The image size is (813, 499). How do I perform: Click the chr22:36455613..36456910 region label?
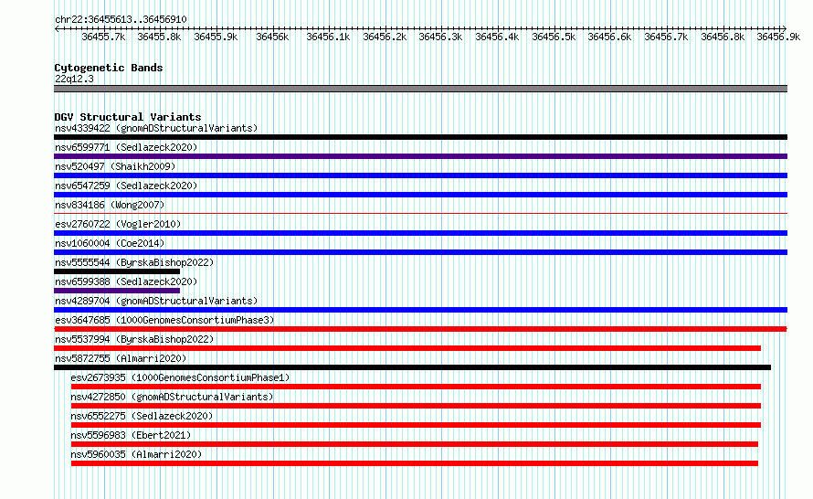[121, 19]
